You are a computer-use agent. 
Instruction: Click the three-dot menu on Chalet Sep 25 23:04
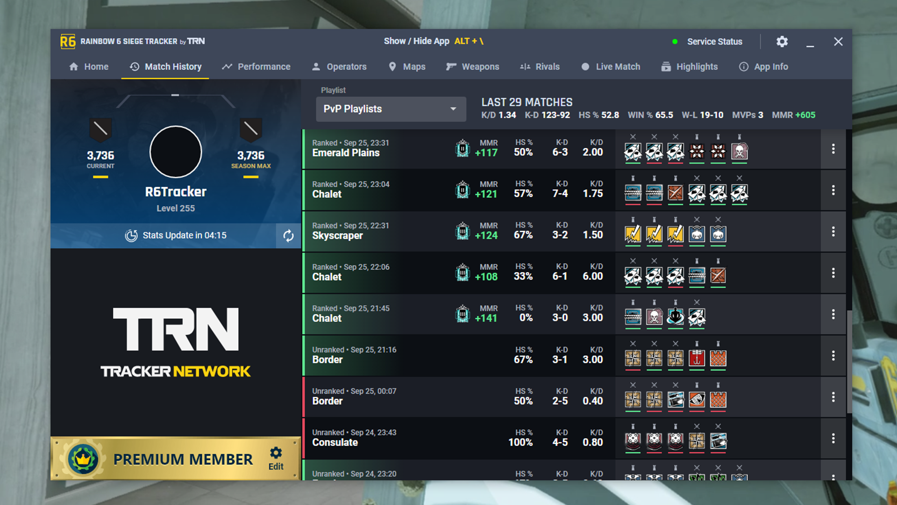[x=833, y=190]
